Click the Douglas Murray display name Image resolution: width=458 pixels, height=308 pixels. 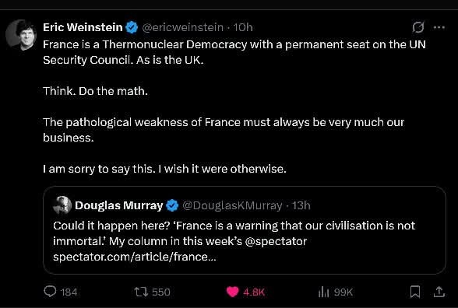coord(119,205)
